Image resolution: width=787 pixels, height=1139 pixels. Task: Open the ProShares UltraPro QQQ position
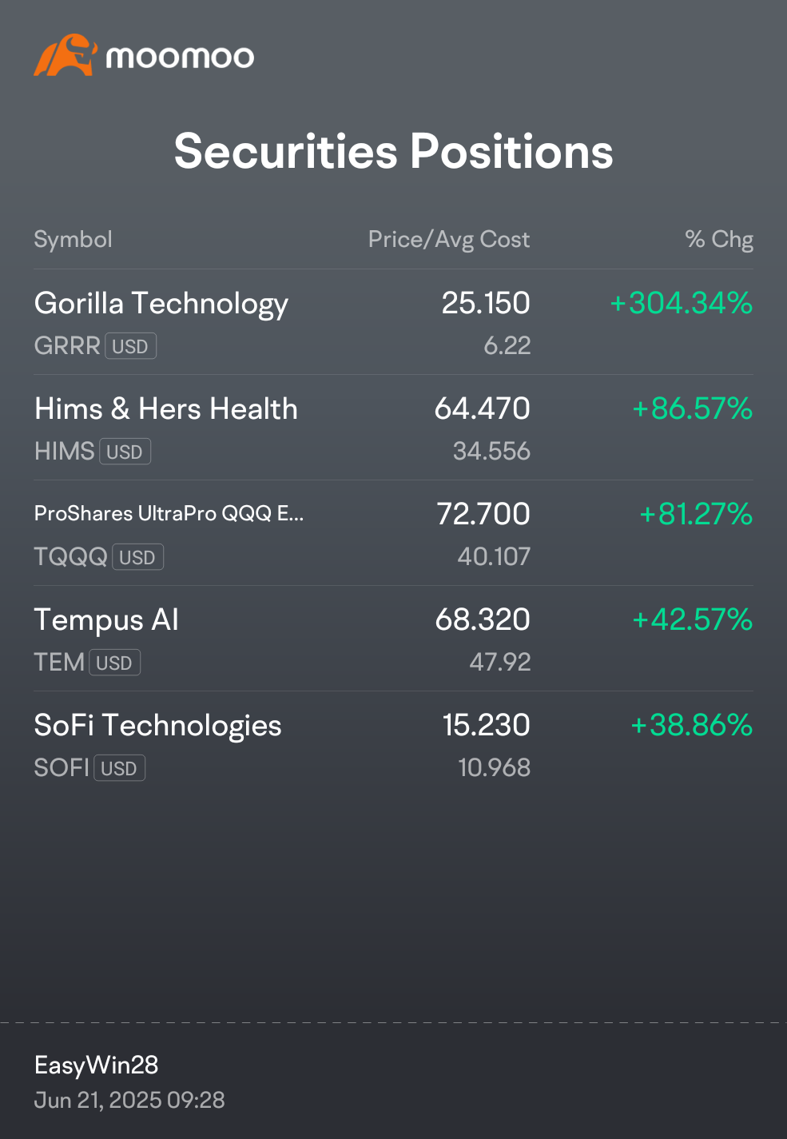(x=393, y=533)
